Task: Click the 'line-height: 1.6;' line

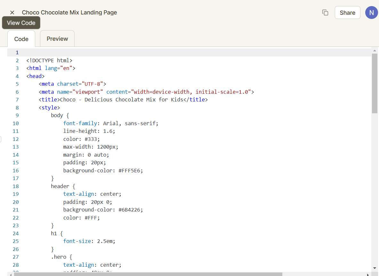Action: (89, 131)
